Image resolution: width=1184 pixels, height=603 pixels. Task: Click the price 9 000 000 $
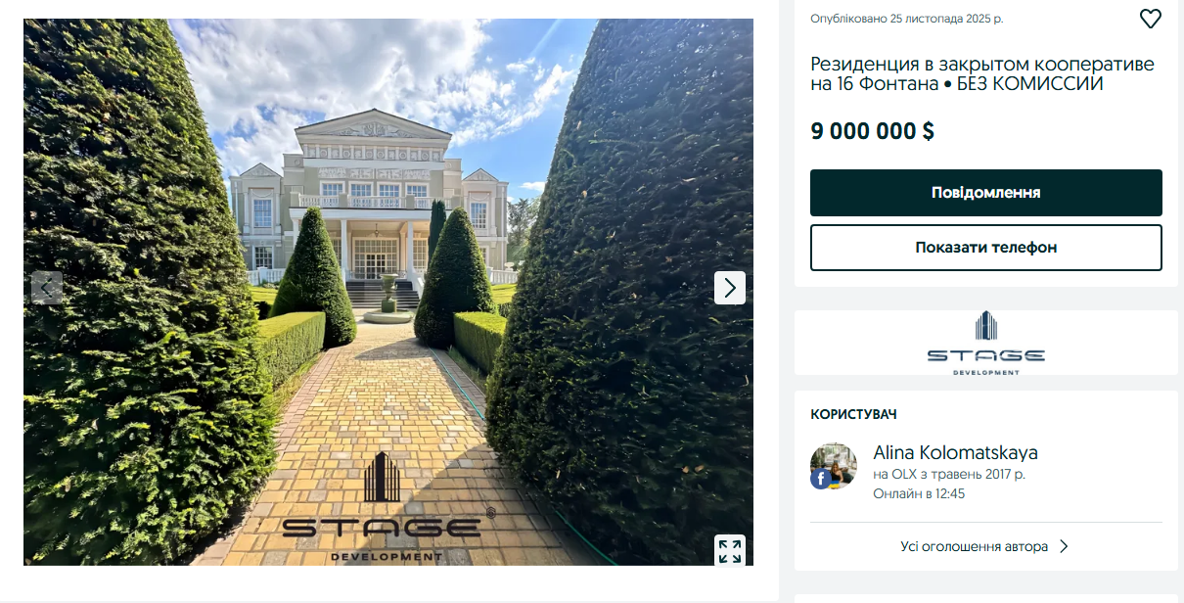[x=872, y=131]
